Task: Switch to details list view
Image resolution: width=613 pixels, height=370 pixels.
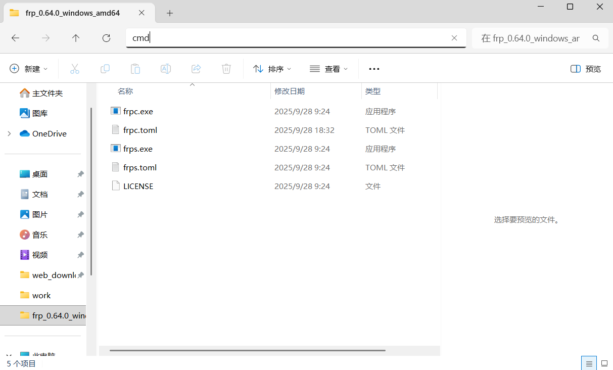Action: tap(589, 363)
